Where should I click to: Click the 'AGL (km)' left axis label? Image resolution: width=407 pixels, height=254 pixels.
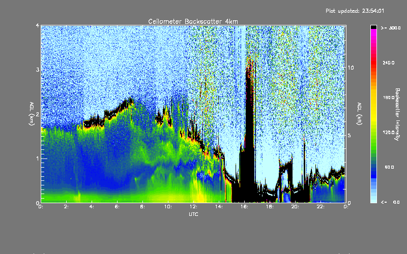click(32, 113)
